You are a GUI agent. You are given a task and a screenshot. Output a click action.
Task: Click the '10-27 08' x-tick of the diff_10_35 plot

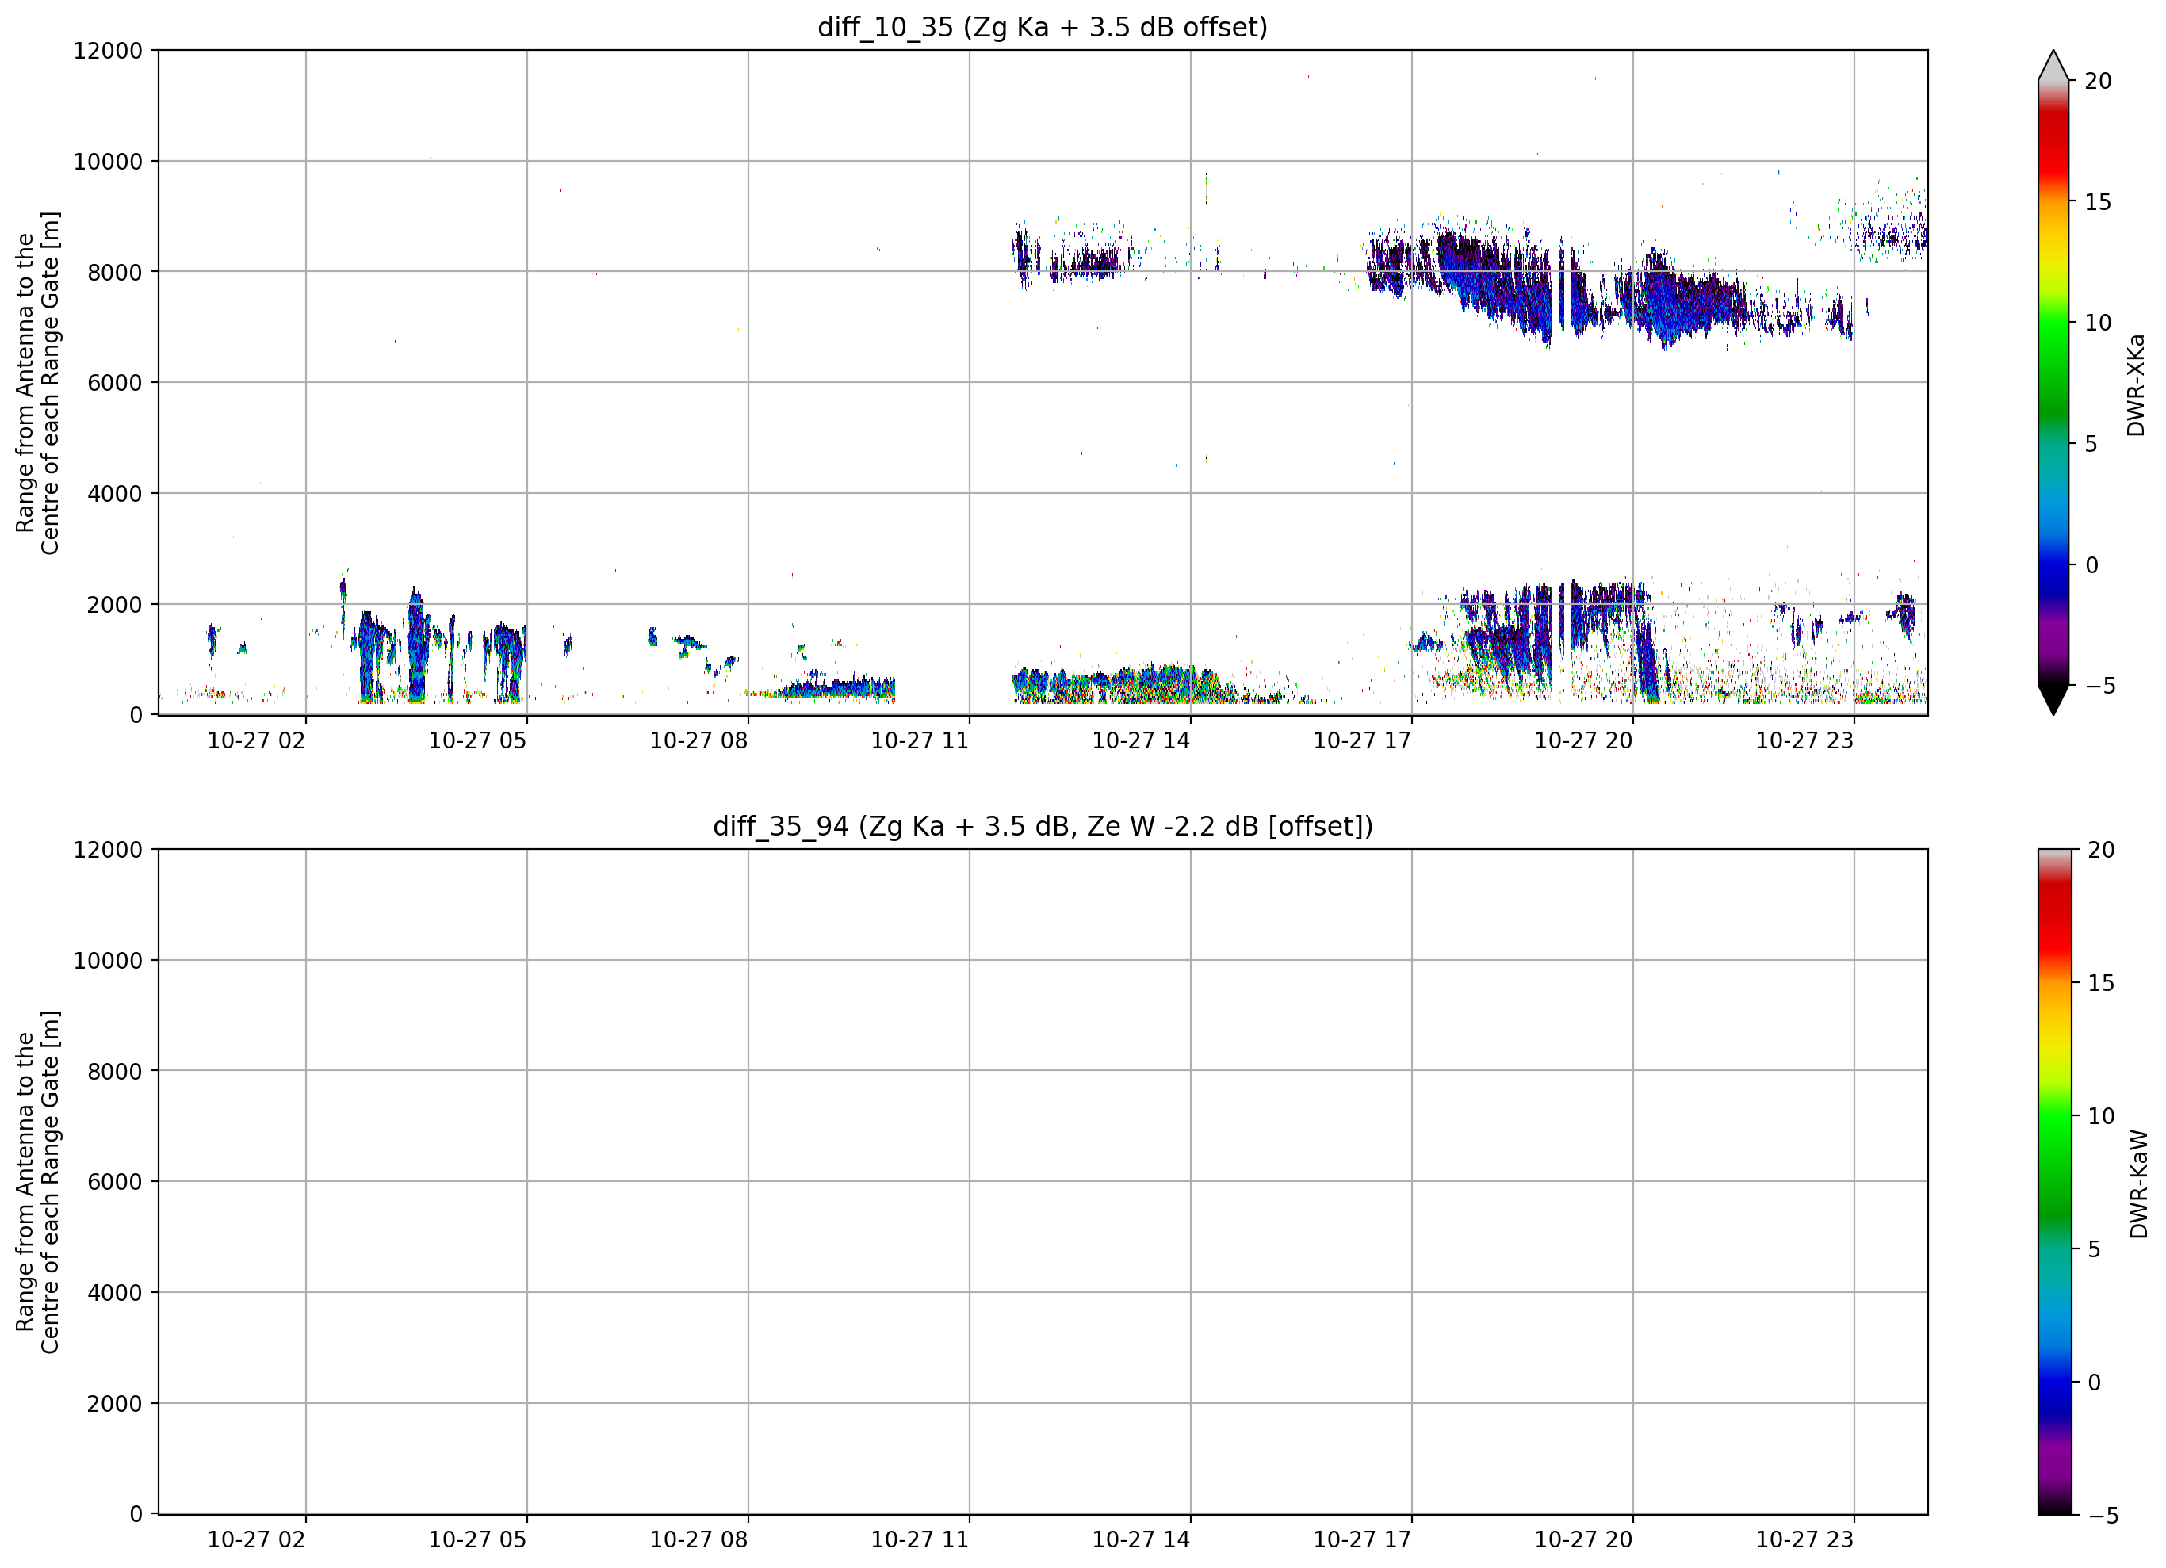[x=699, y=741]
